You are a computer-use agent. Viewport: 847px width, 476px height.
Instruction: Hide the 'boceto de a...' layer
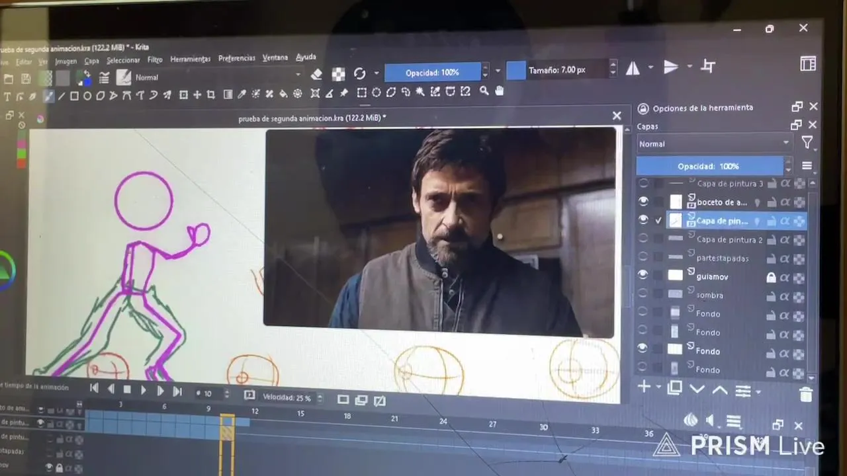click(643, 202)
